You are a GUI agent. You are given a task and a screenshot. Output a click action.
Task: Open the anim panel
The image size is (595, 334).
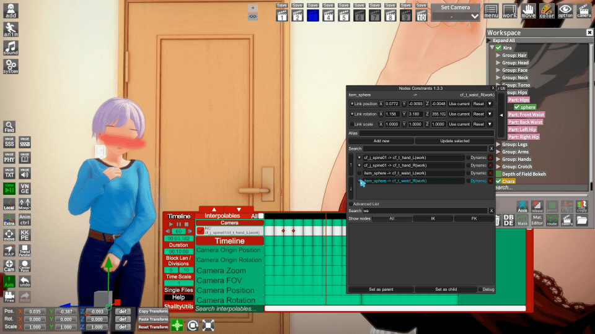coord(11,30)
